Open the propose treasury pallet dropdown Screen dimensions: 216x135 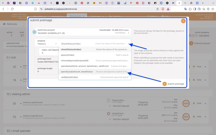(x=46, y=43)
